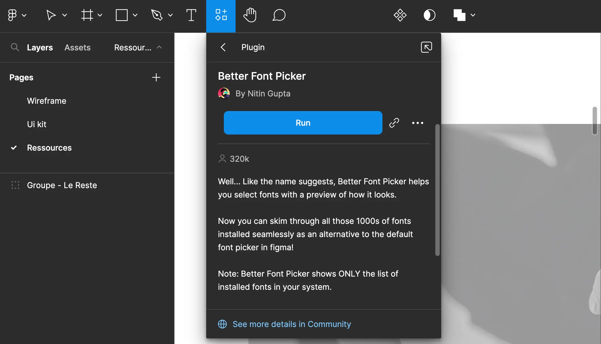Click the search icon in Layers panel
Viewport: 601px width, 344px height.
point(15,47)
